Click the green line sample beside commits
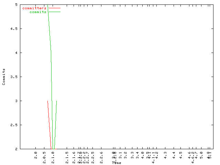The height and width of the screenshot is (165, 220). pyautogui.click(x=54, y=12)
